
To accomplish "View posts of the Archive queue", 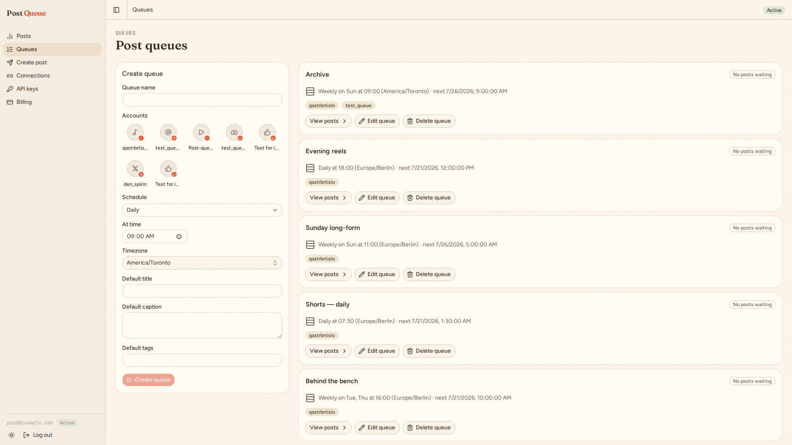I will [x=328, y=121].
